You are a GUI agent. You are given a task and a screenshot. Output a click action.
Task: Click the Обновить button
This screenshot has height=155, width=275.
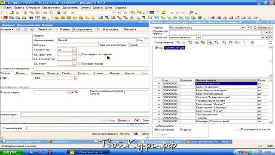coord(263,28)
